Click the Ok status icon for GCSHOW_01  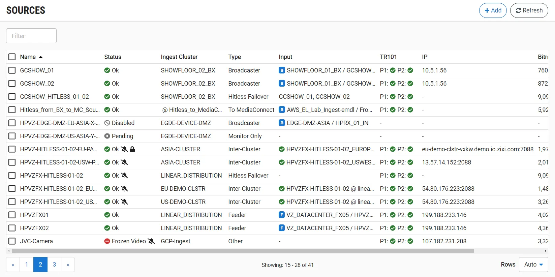click(107, 70)
